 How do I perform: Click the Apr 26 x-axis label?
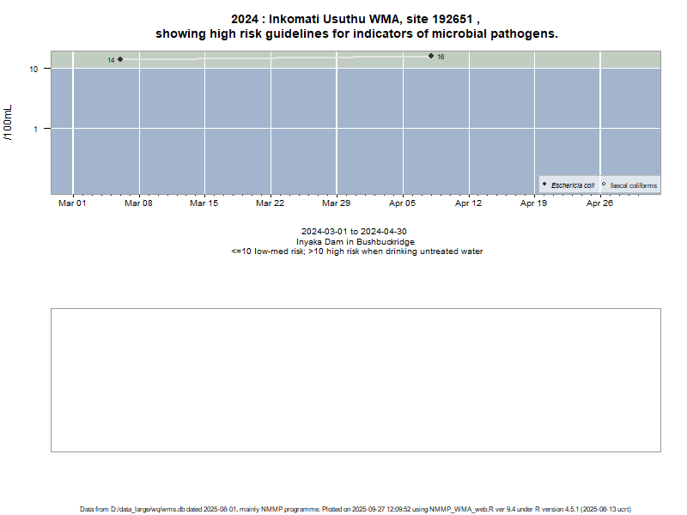pos(599,203)
